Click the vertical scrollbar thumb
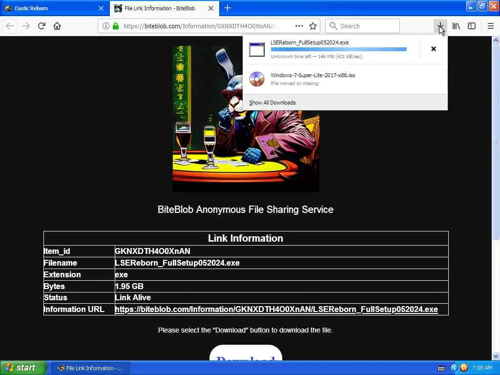Image resolution: width=500 pixels, height=375 pixels. pyautogui.click(x=496, y=142)
